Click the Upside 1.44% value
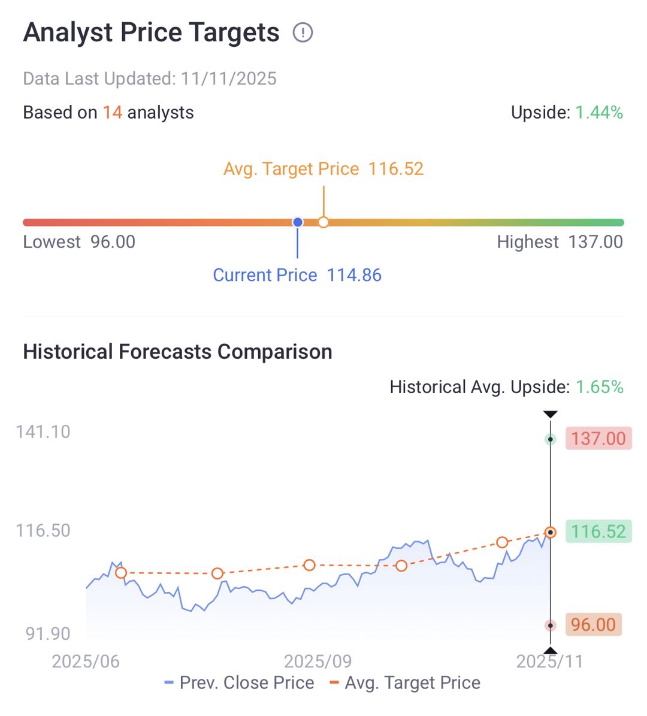647x716 pixels. point(599,113)
